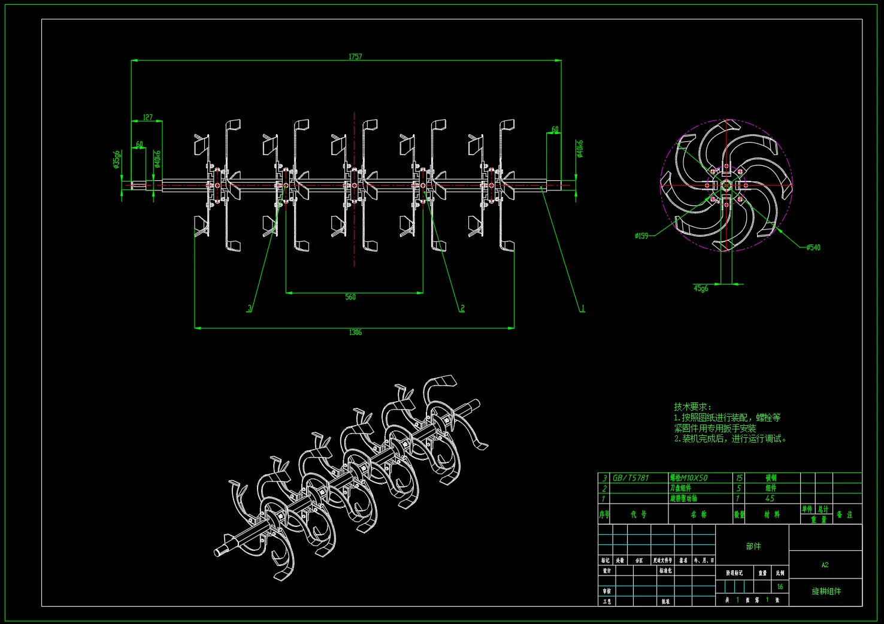This screenshot has height=624, width=884.
Task: Select the 技术要求 heading text
Action: 693,407
